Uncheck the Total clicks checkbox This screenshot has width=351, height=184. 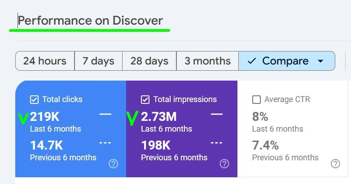tap(34, 99)
